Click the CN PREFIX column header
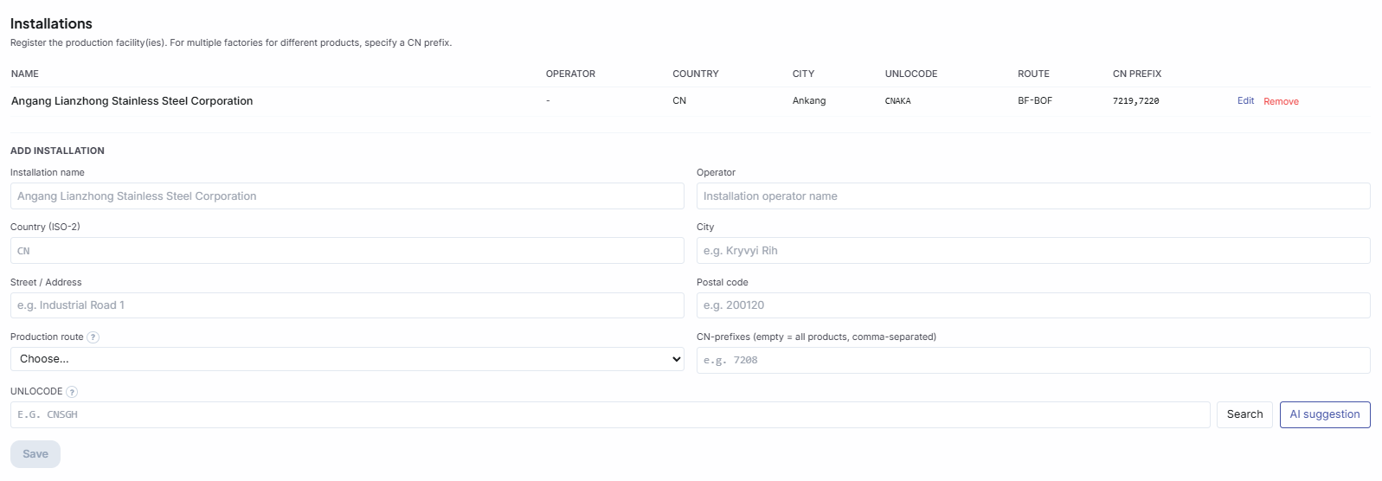Viewport: 1382px width, 481px height. click(1136, 74)
